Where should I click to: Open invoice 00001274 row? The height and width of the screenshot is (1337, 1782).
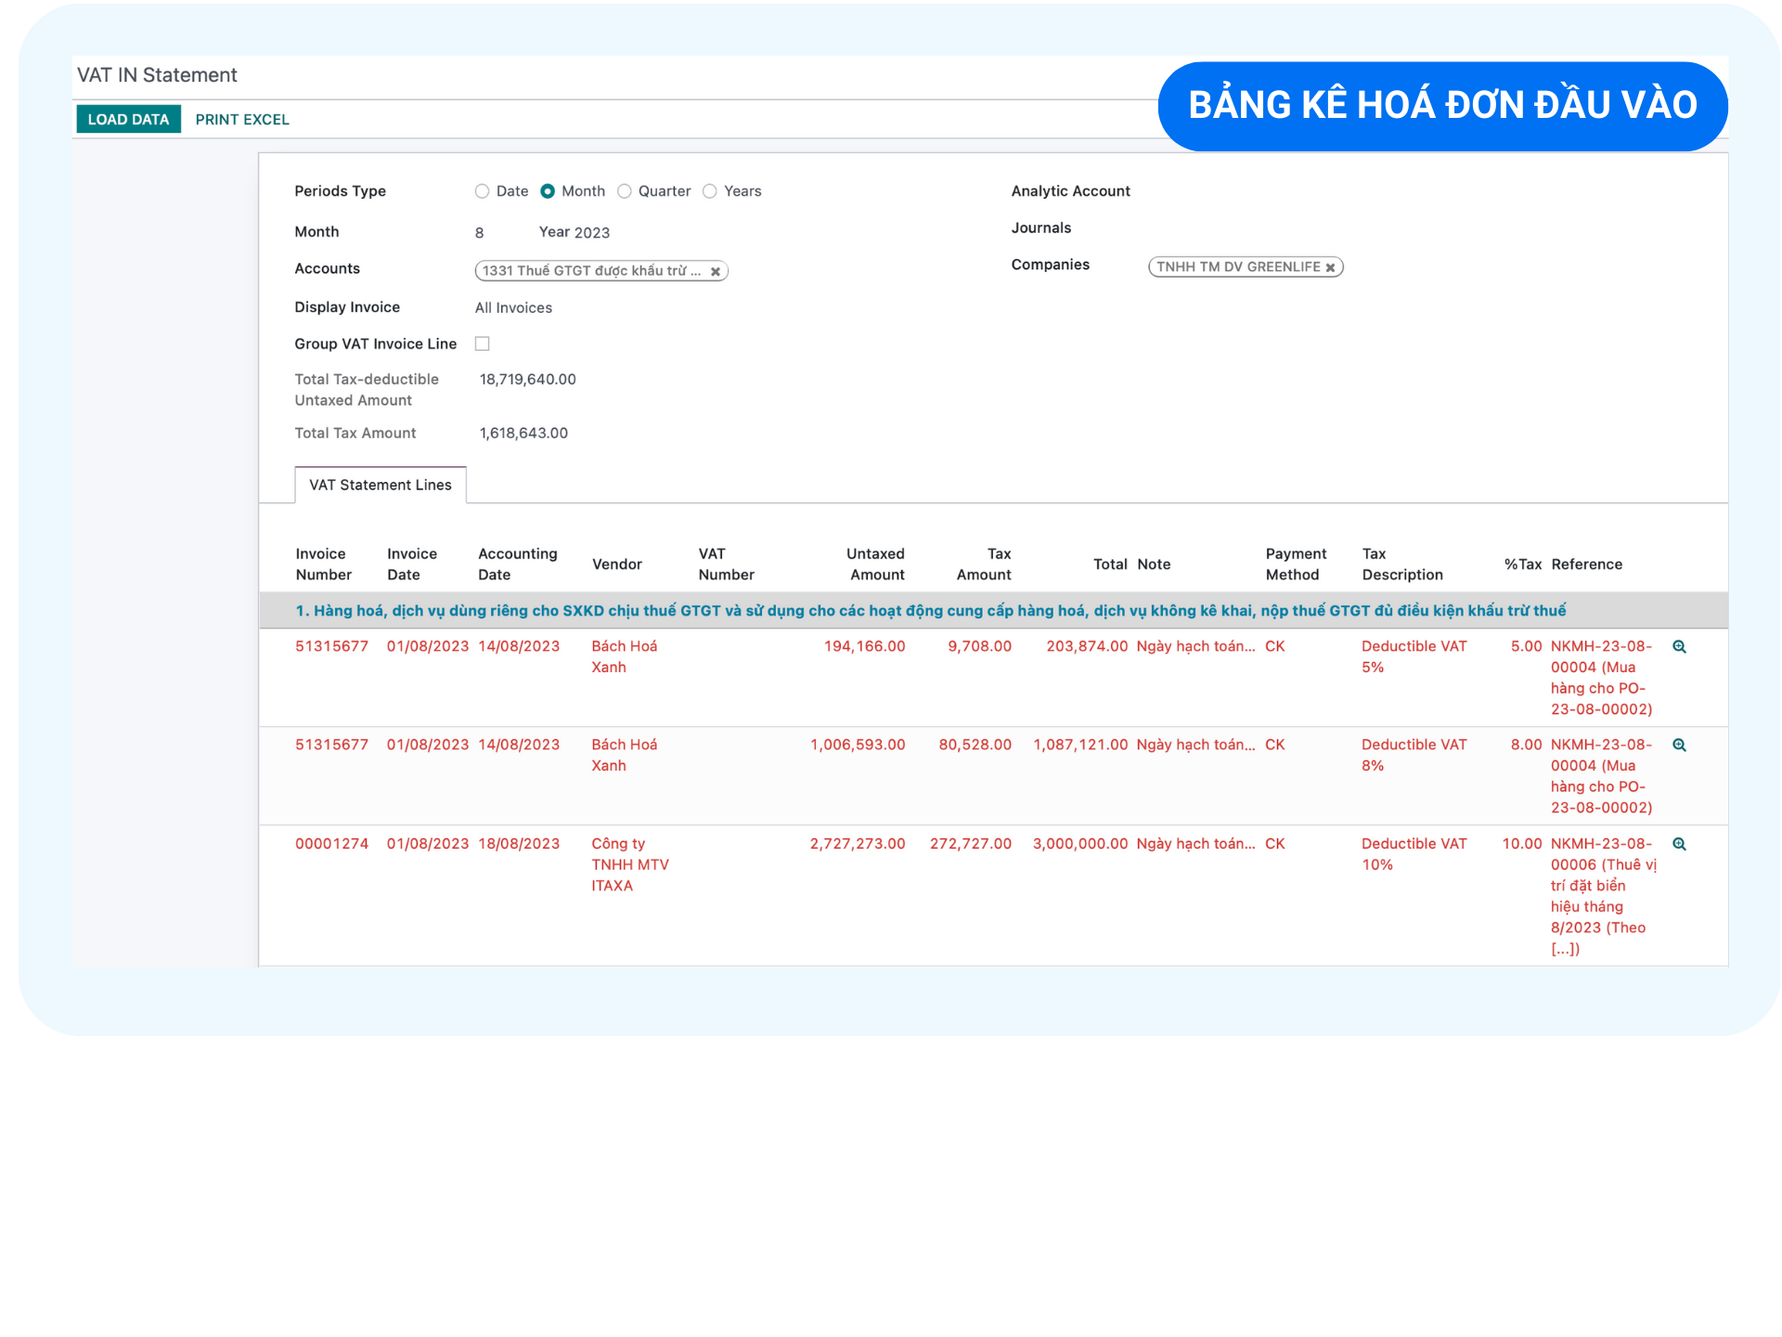tap(331, 844)
